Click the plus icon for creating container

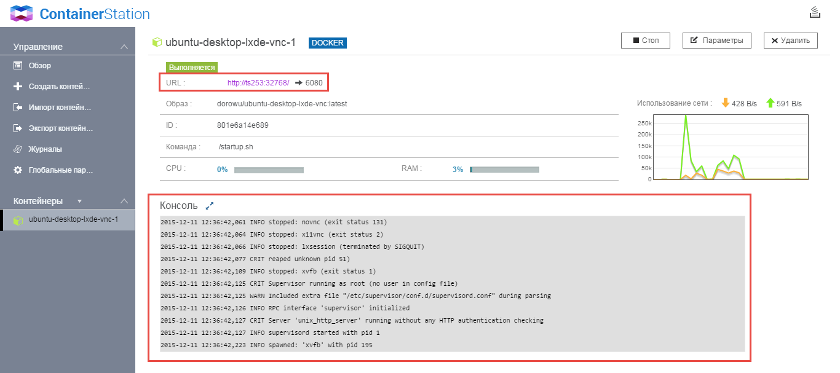[18, 87]
